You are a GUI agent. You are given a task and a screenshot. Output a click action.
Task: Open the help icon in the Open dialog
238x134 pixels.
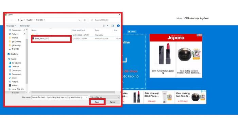[118, 26]
